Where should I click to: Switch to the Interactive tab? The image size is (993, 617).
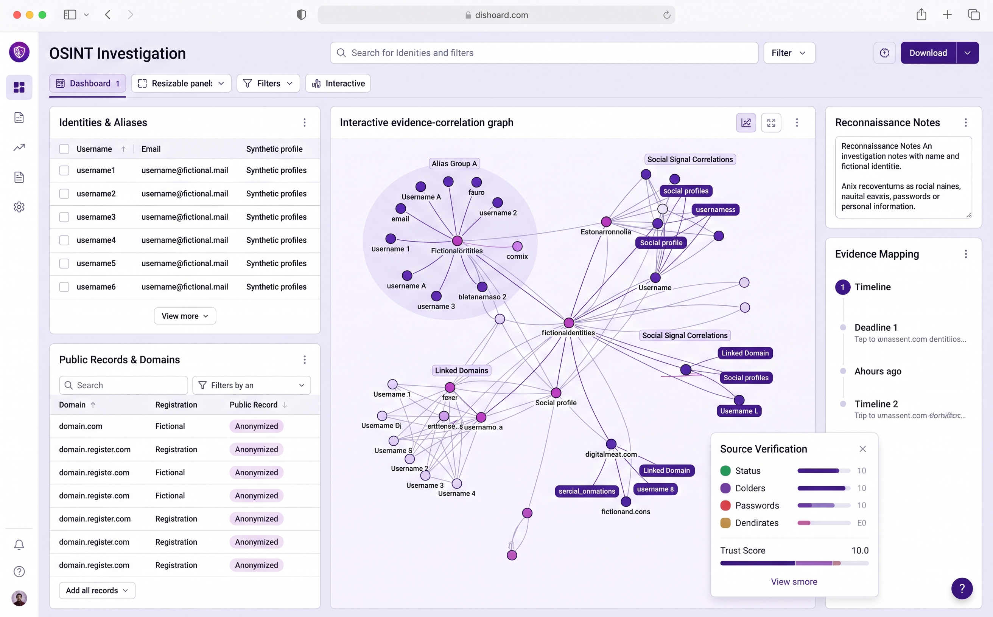click(338, 83)
